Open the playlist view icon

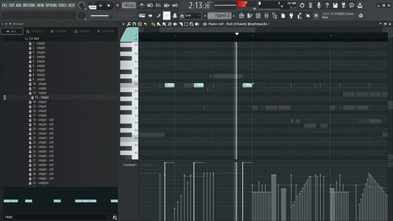coord(241,16)
